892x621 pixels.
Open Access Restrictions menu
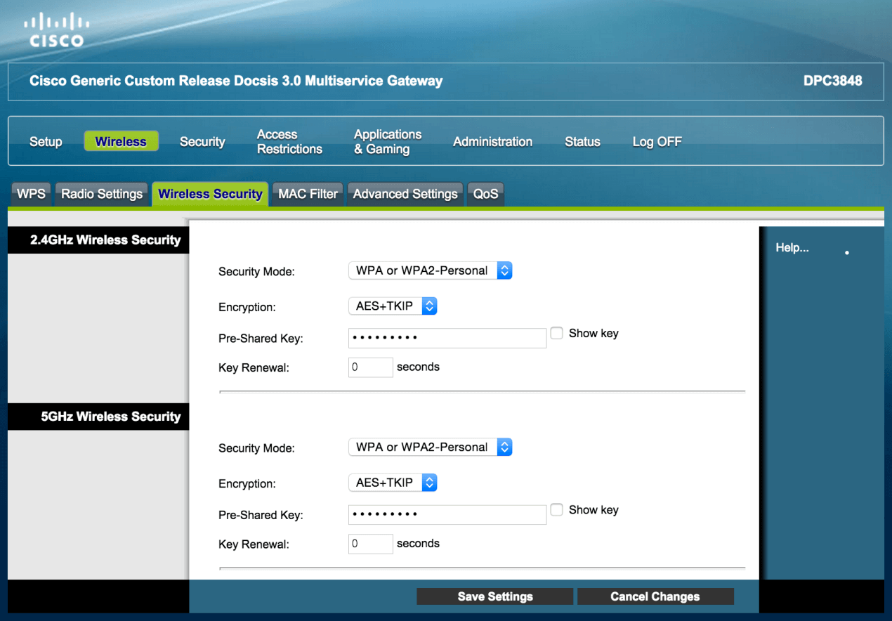(289, 142)
